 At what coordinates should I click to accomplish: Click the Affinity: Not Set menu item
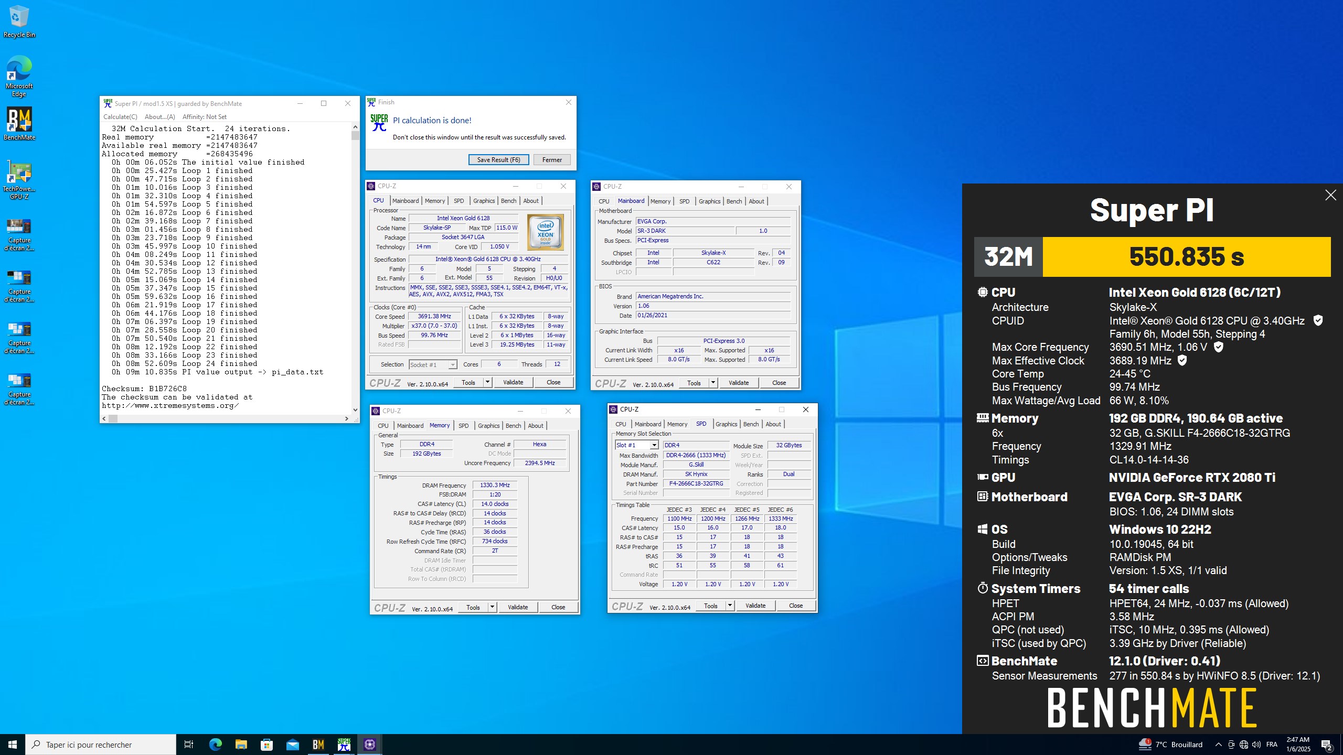[x=205, y=117]
